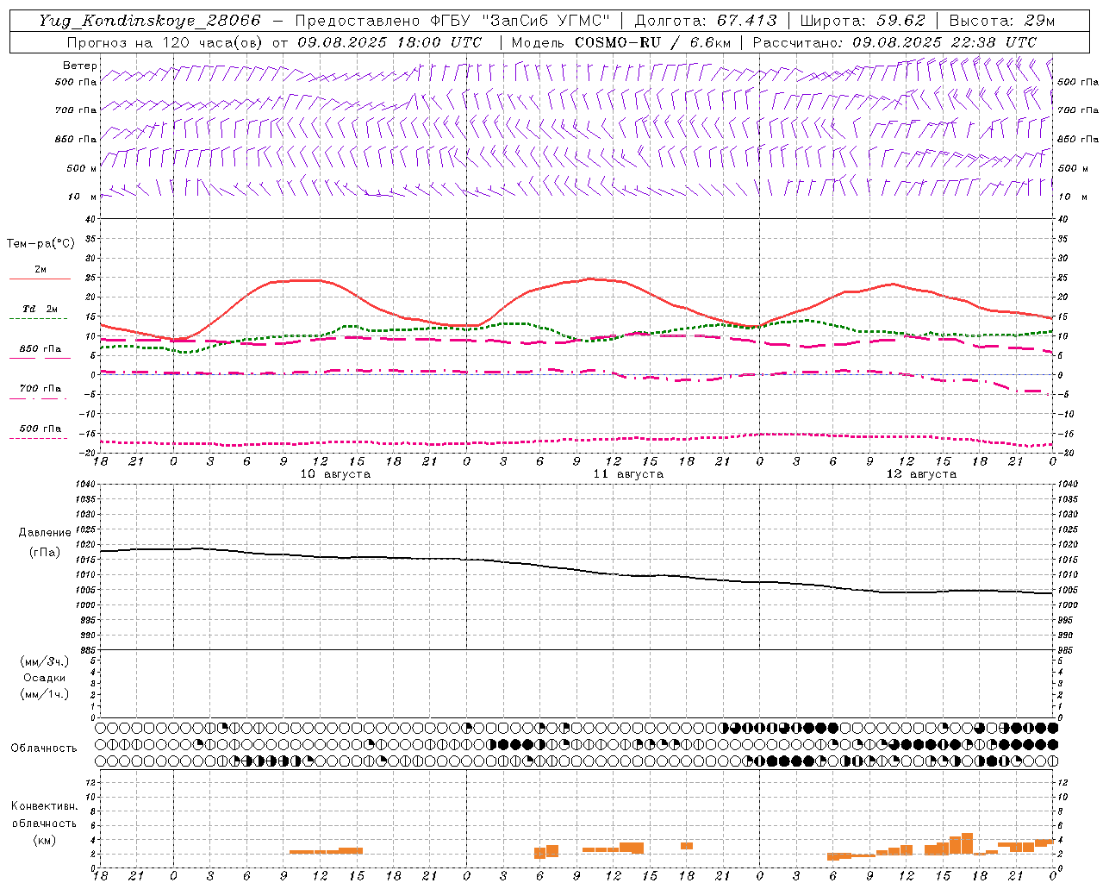The height and width of the screenshot is (883, 1103).
Task: Click the Облачность cloud cover label
Action: 44,748
